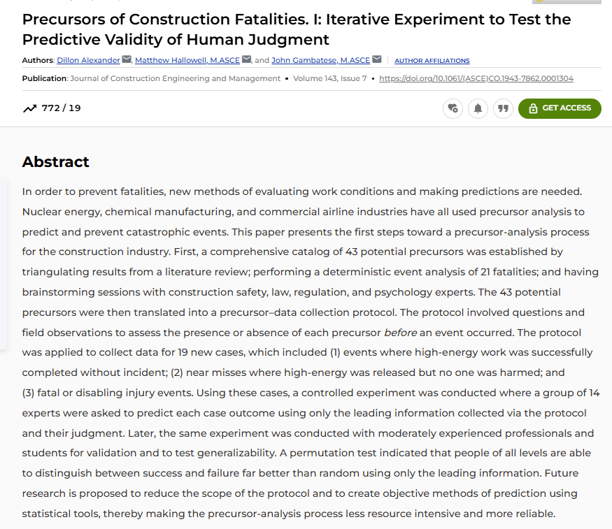Click the envelope icon next to Matthew Hallowell
The width and height of the screenshot is (612, 529).
click(x=246, y=60)
